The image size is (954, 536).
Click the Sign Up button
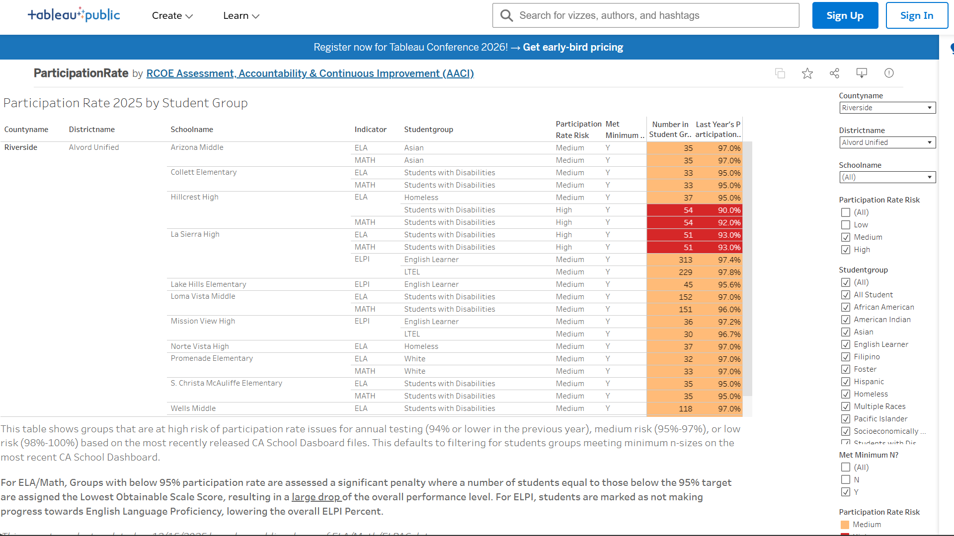[845, 15]
